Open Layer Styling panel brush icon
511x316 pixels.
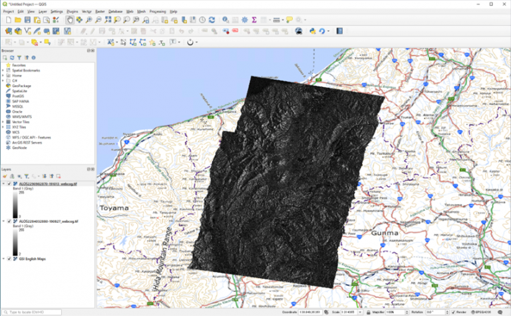[5, 176]
